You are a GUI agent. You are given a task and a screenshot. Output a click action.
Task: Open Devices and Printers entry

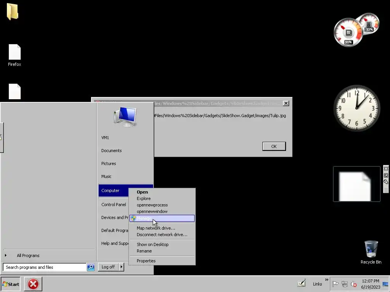(113, 217)
